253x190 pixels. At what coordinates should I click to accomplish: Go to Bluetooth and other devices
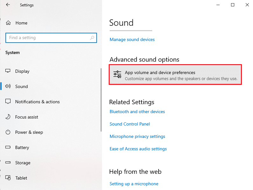click(x=137, y=112)
